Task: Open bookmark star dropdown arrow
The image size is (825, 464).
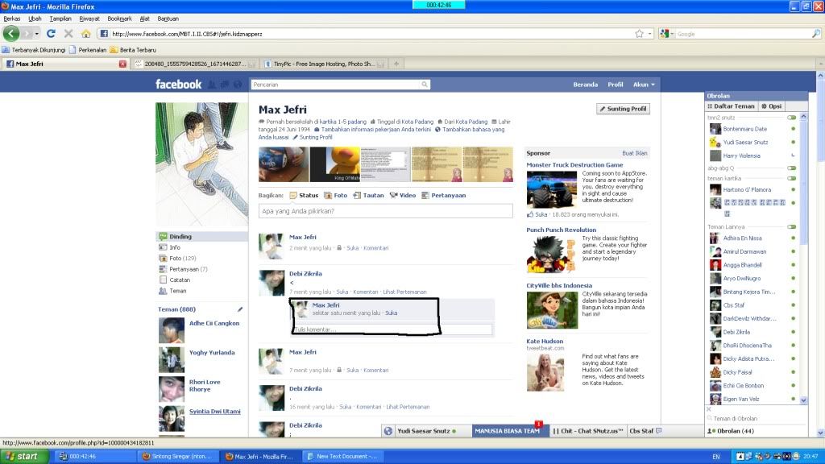Action: [650, 34]
